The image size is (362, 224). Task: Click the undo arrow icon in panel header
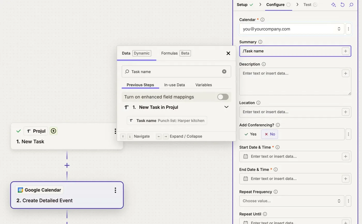click(x=342, y=5)
